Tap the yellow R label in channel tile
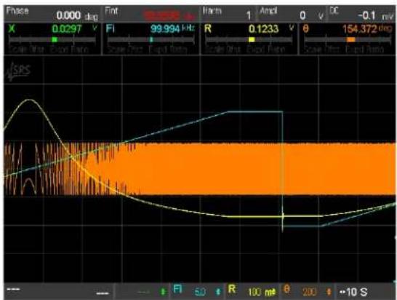The image size is (397, 300). click(208, 28)
